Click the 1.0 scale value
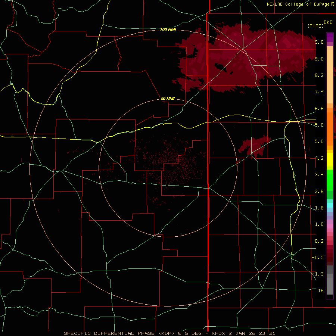Image resolution: width=336 pixels, height=336 pixels. [x=319, y=224]
